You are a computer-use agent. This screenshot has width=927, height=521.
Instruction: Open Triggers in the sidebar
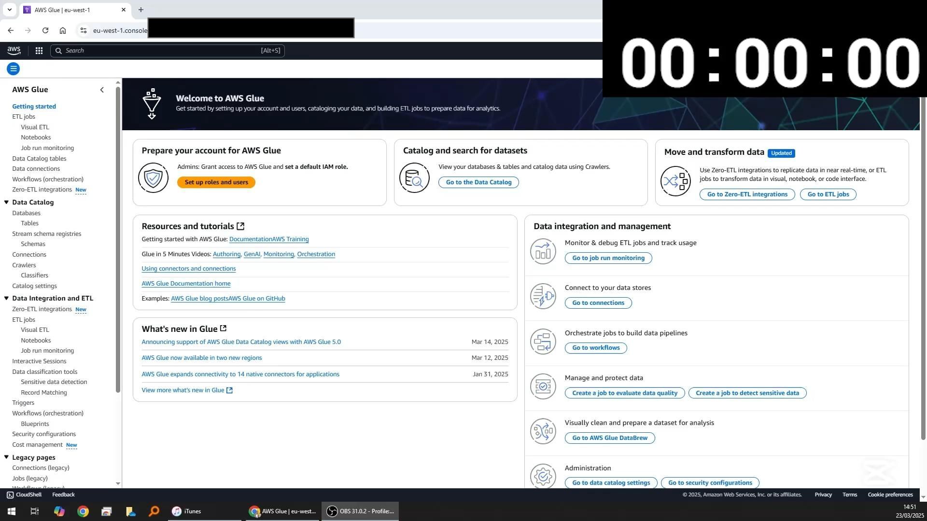(23, 403)
